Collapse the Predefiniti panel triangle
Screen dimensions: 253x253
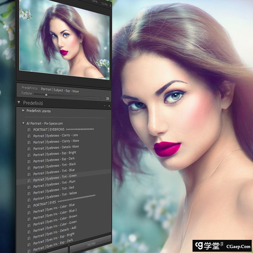19,103
